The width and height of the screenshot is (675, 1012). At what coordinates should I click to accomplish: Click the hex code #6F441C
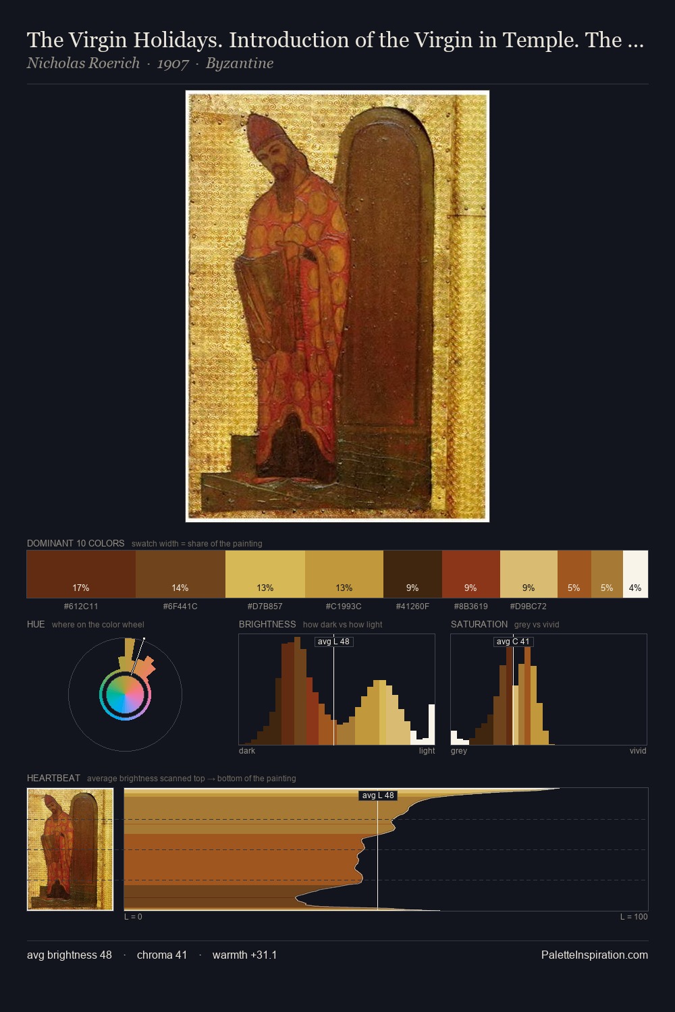click(x=180, y=607)
